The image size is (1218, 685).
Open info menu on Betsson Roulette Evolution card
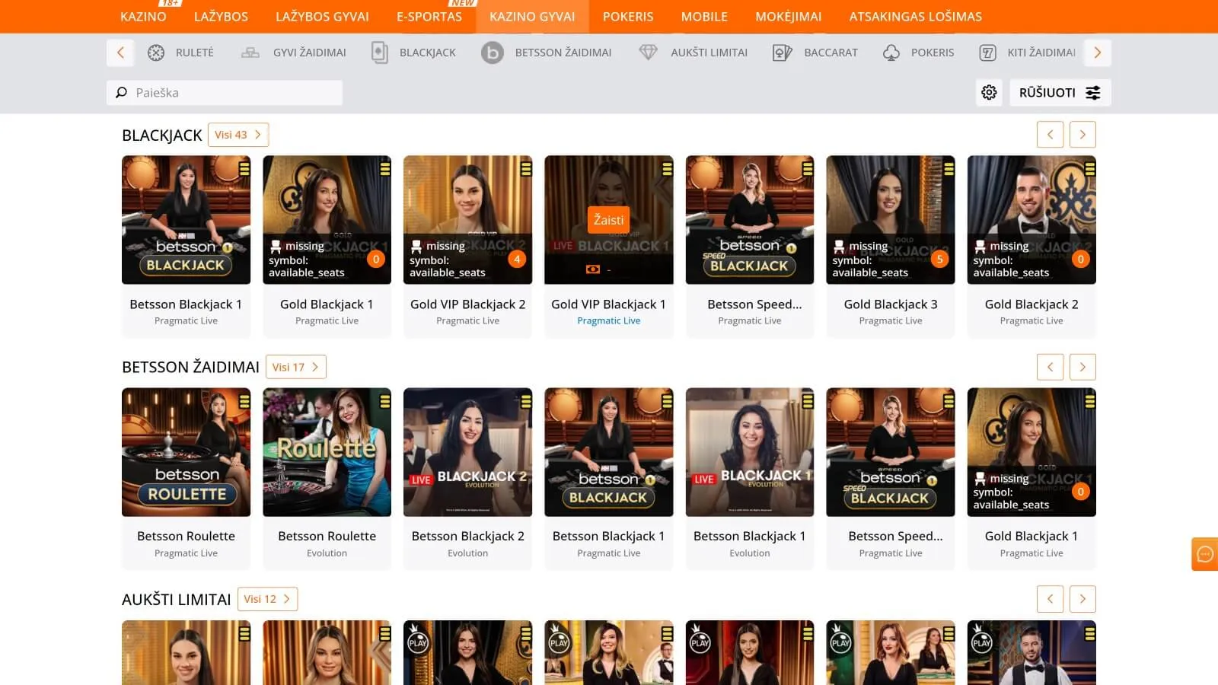(x=385, y=401)
